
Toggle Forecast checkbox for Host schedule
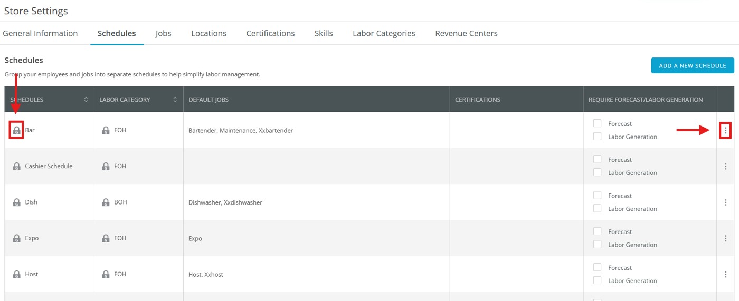597,267
